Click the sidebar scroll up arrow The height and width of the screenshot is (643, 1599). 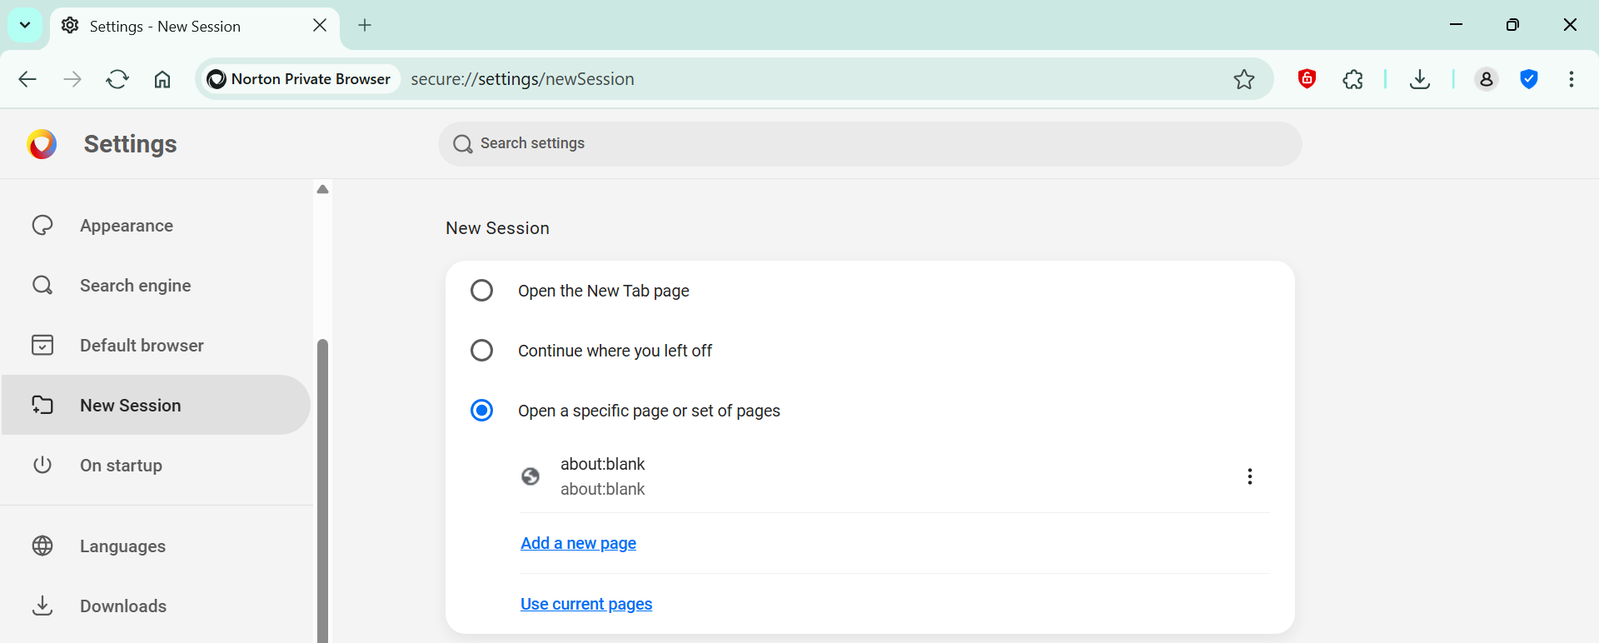[x=323, y=190]
